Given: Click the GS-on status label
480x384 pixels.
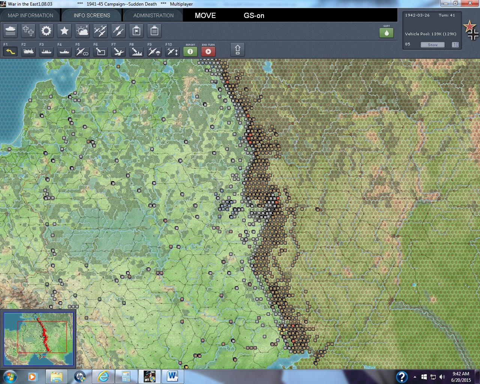Looking at the screenshot, I should [254, 16].
